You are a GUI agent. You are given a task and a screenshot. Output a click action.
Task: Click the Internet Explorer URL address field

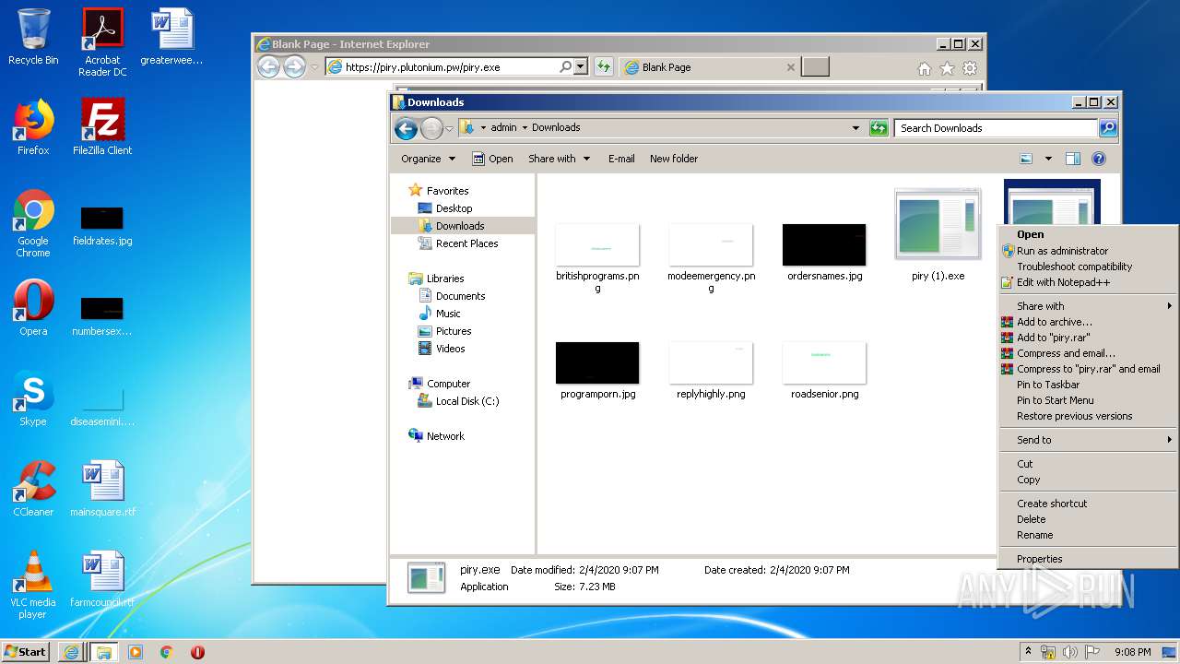[452, 66]
